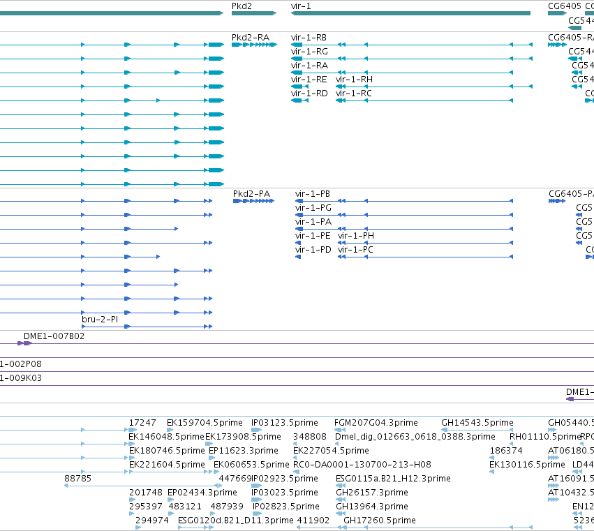Select EST GH13964.3prime

[x=372, y=507]
